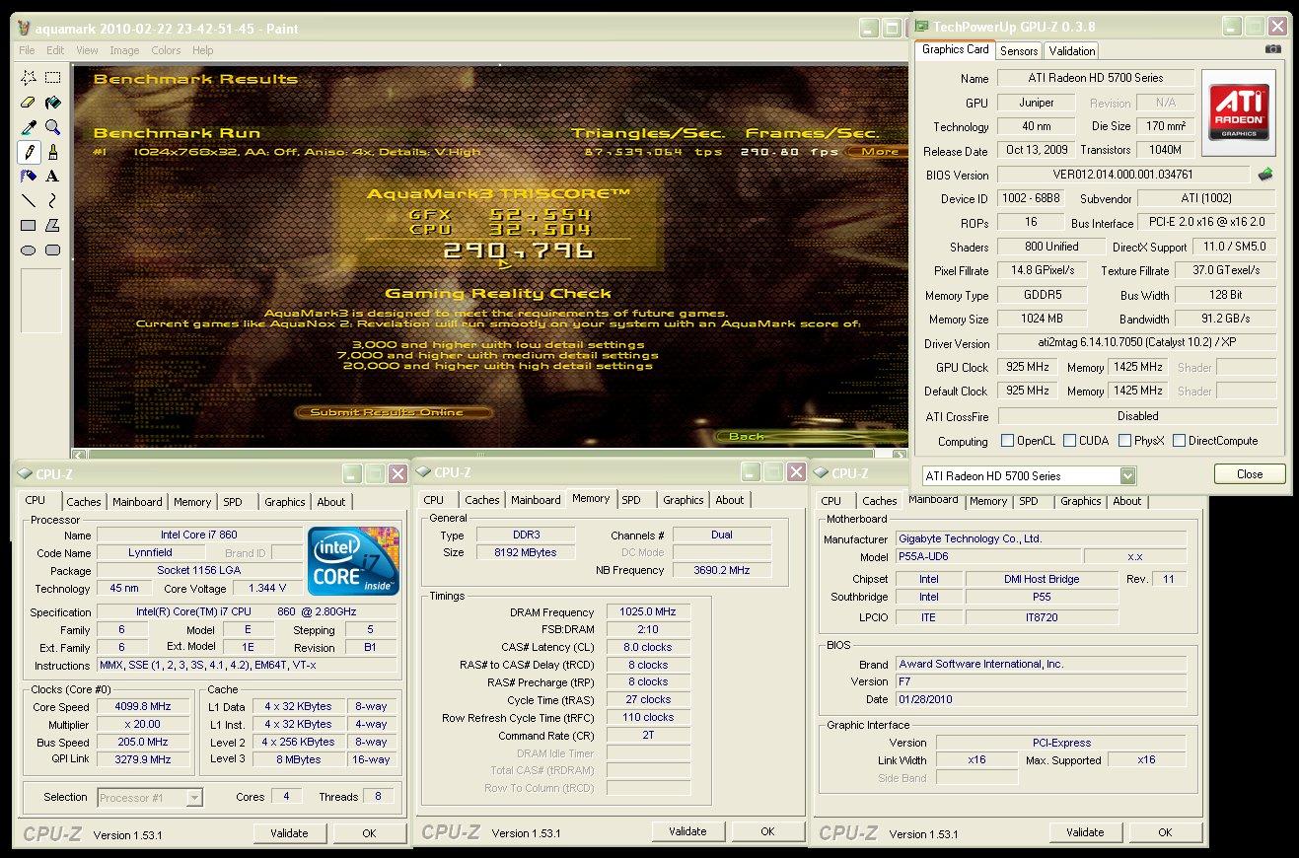
Task: Select the Polygon shape tool
Action: [x=53, y=226]
